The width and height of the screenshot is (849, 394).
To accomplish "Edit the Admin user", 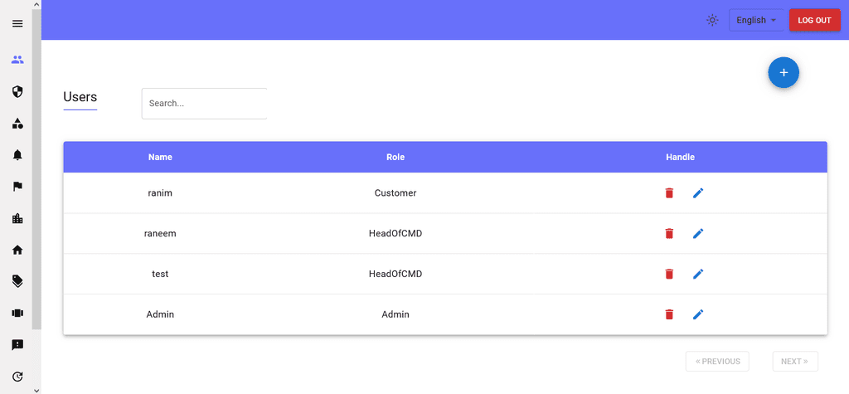I will pyautogui.click(x=698, y=314).
